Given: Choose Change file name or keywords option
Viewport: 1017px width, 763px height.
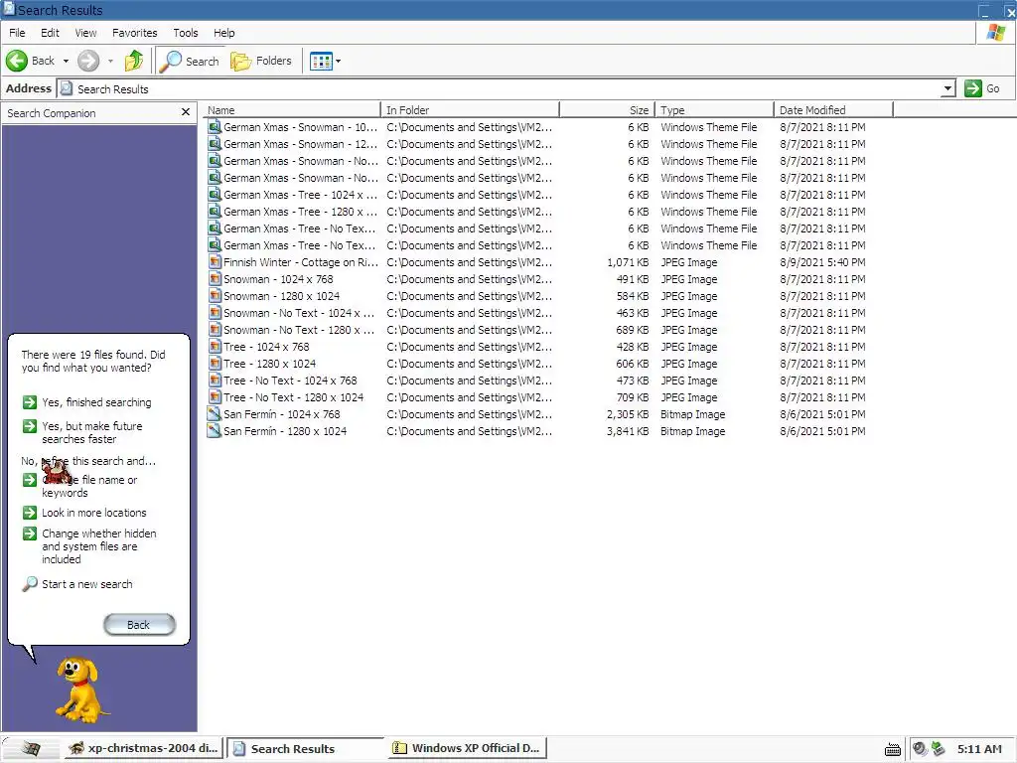Looking at the screenshot, I should (x=89, y=486).
